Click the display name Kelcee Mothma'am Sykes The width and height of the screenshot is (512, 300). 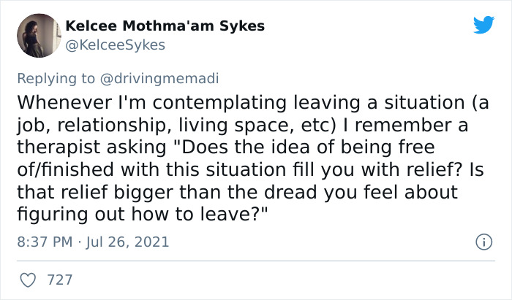(165, 26)
